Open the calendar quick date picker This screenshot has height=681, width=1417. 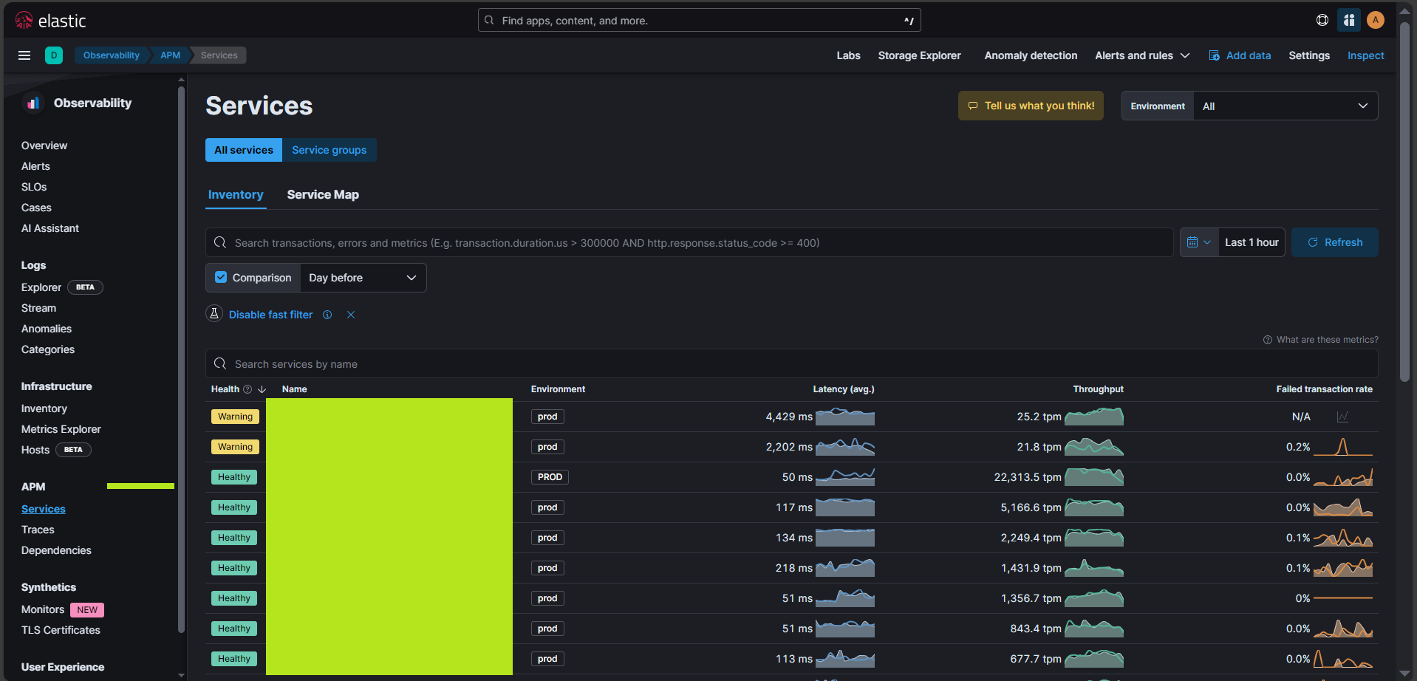(x=1198, y=242)
